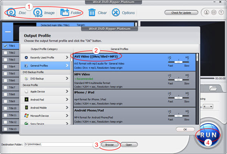The image size is (227, 154).
Task: Open the Sony Device category
Action: point(45,123)
